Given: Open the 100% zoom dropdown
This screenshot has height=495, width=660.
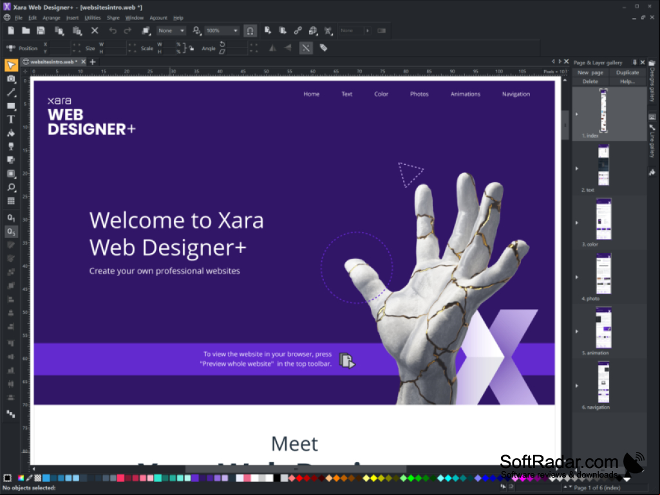Looking at the screenshot, I should pos(222,31).
